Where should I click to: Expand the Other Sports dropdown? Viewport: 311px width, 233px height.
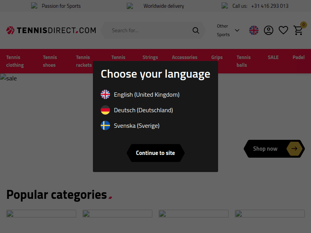[x=228, y=30]
